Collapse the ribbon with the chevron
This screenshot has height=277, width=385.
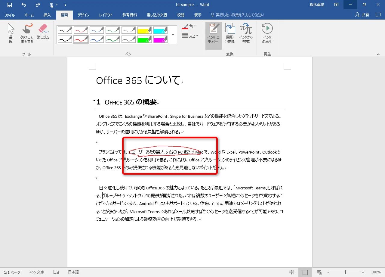(378, 54)
